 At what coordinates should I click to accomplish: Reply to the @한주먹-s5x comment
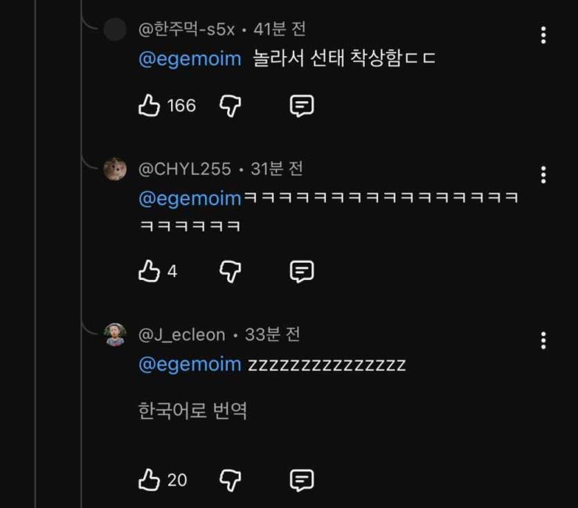[301, 105]
